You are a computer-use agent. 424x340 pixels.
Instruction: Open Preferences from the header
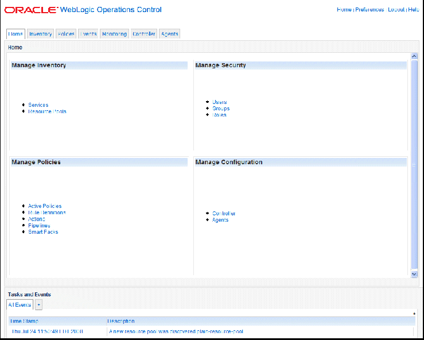coord(369,10)
